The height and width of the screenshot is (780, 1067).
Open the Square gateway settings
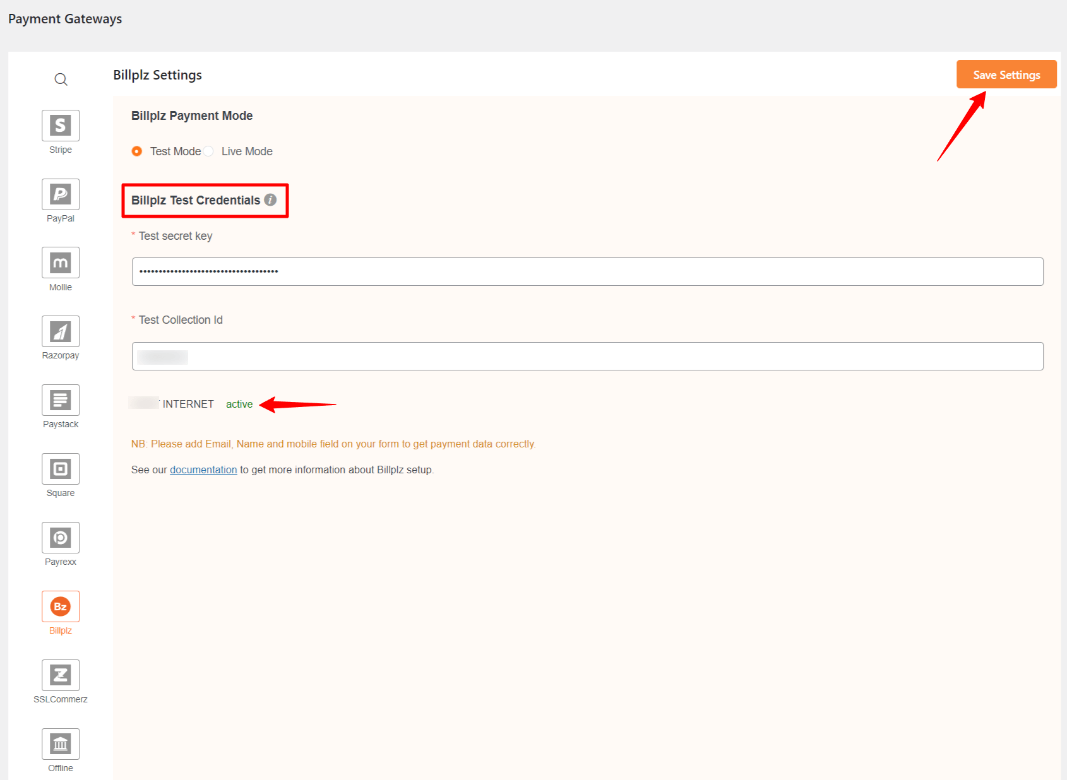[x=61, y=469]
